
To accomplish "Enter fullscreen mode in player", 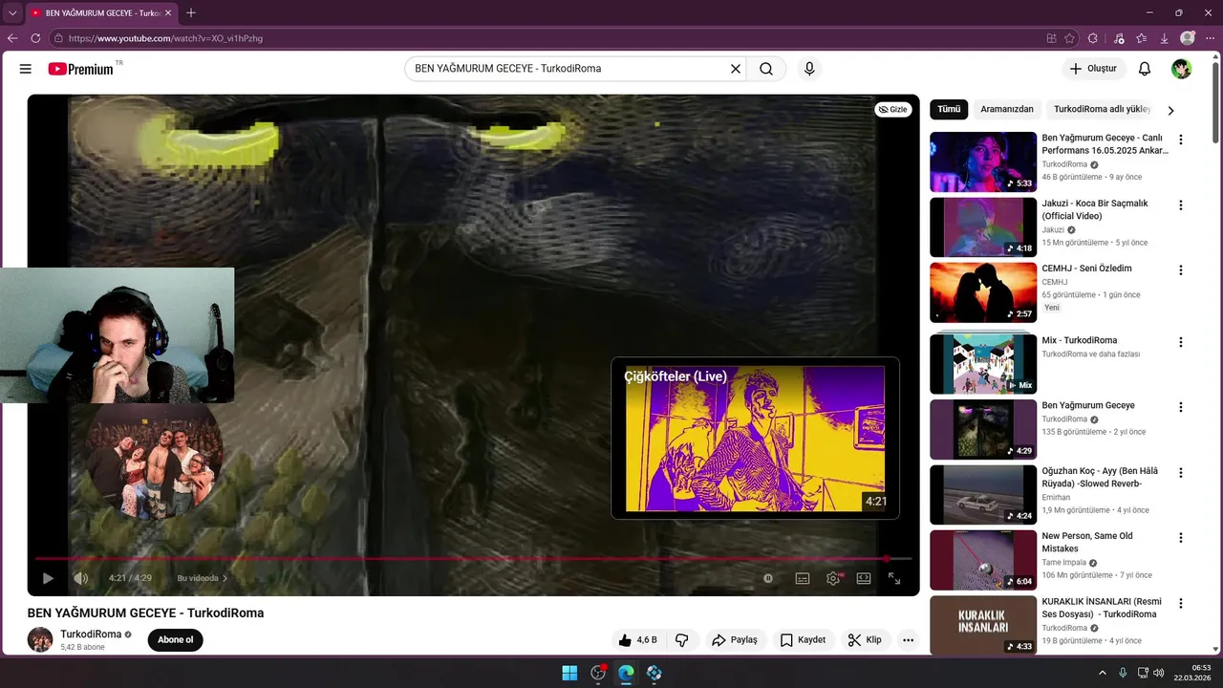I will 894,578.
